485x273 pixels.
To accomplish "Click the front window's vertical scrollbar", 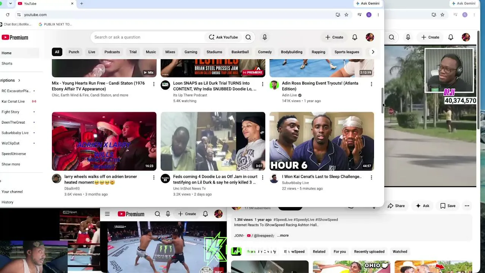I will pos(382,100).
